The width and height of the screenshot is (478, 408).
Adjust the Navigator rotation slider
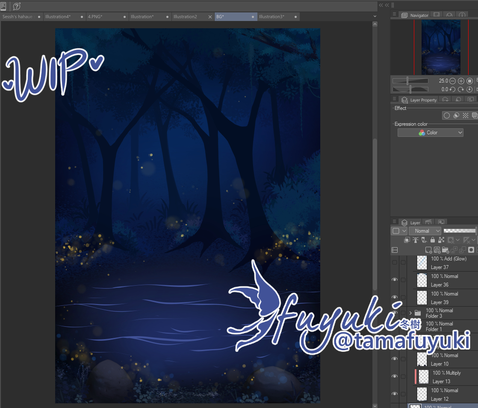tap(410, 89)
